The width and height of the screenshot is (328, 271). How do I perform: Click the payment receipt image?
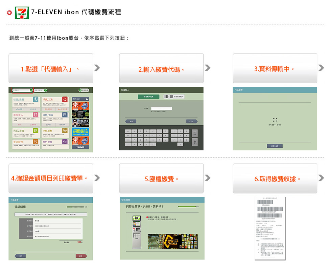[x=270, y=228]
